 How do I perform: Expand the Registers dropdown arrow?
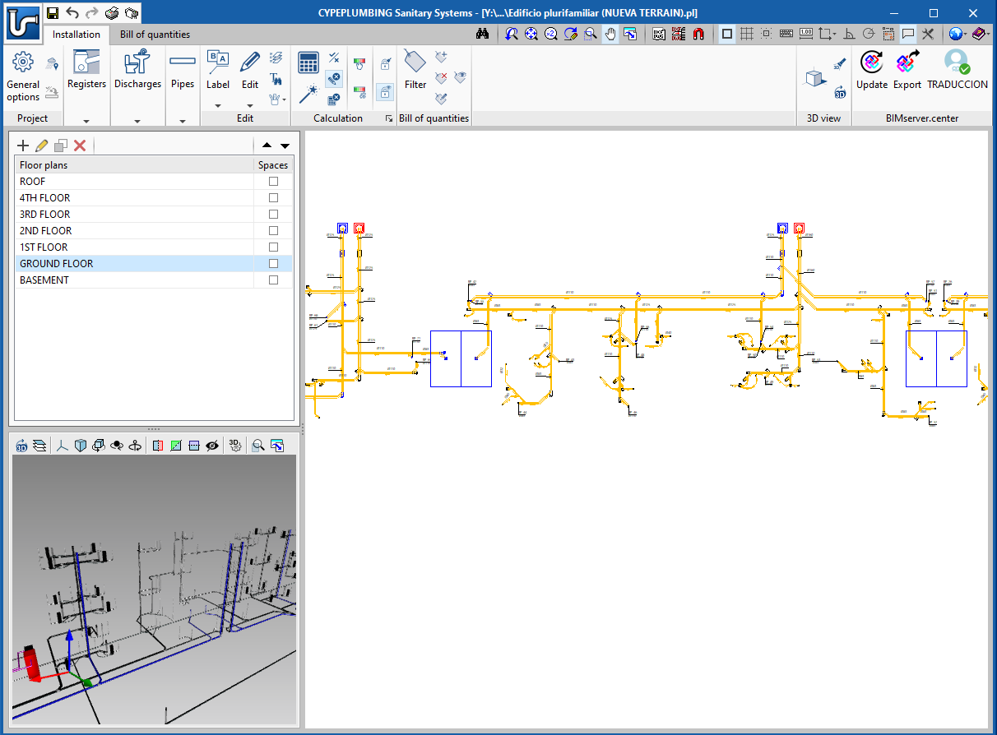click(86, 120)
